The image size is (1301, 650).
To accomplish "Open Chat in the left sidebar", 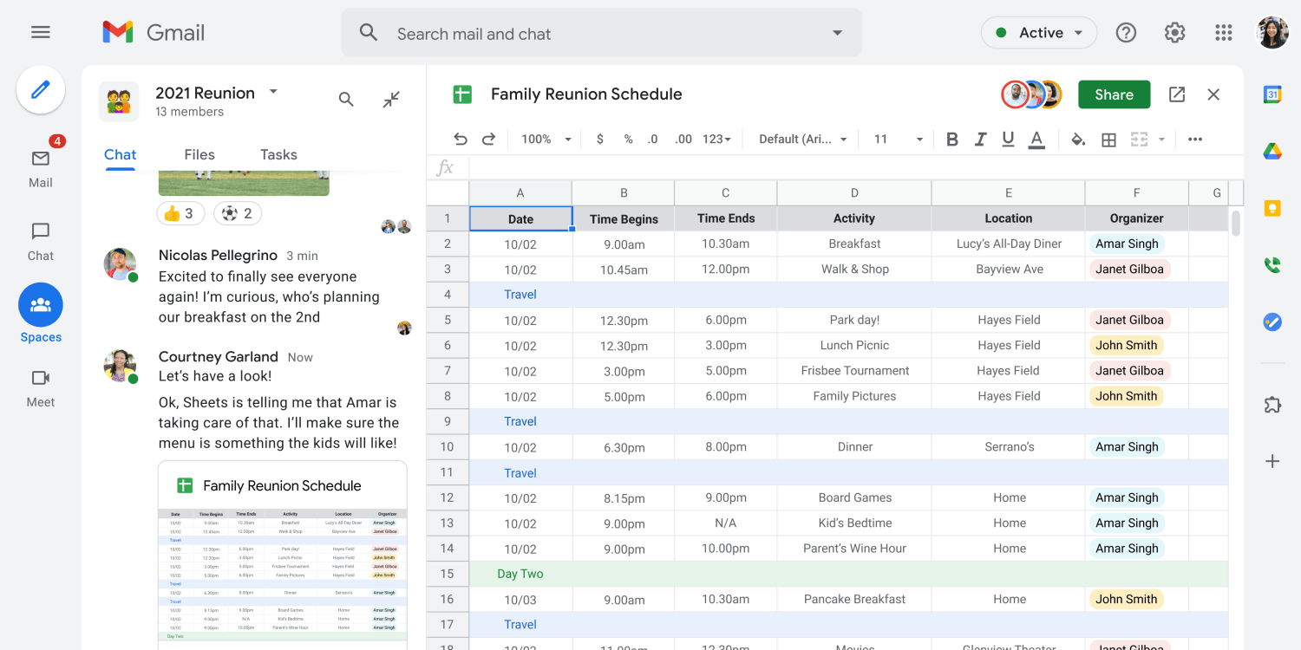I will [41, 242].
